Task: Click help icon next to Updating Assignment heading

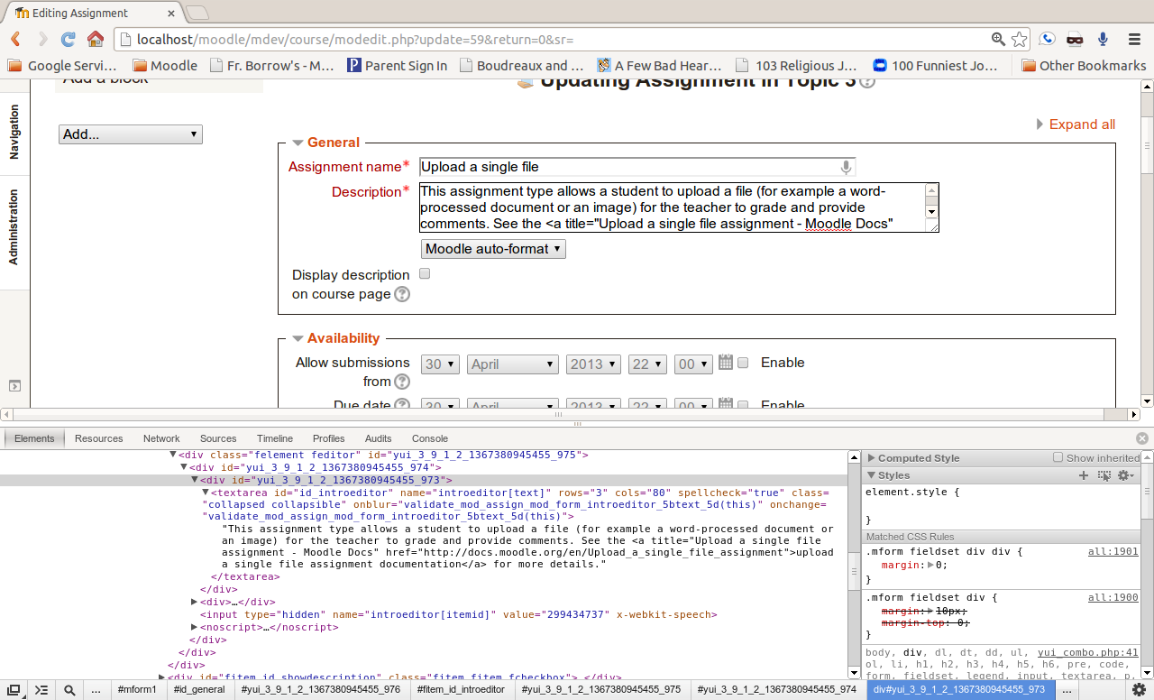Action: click(867, 81)
